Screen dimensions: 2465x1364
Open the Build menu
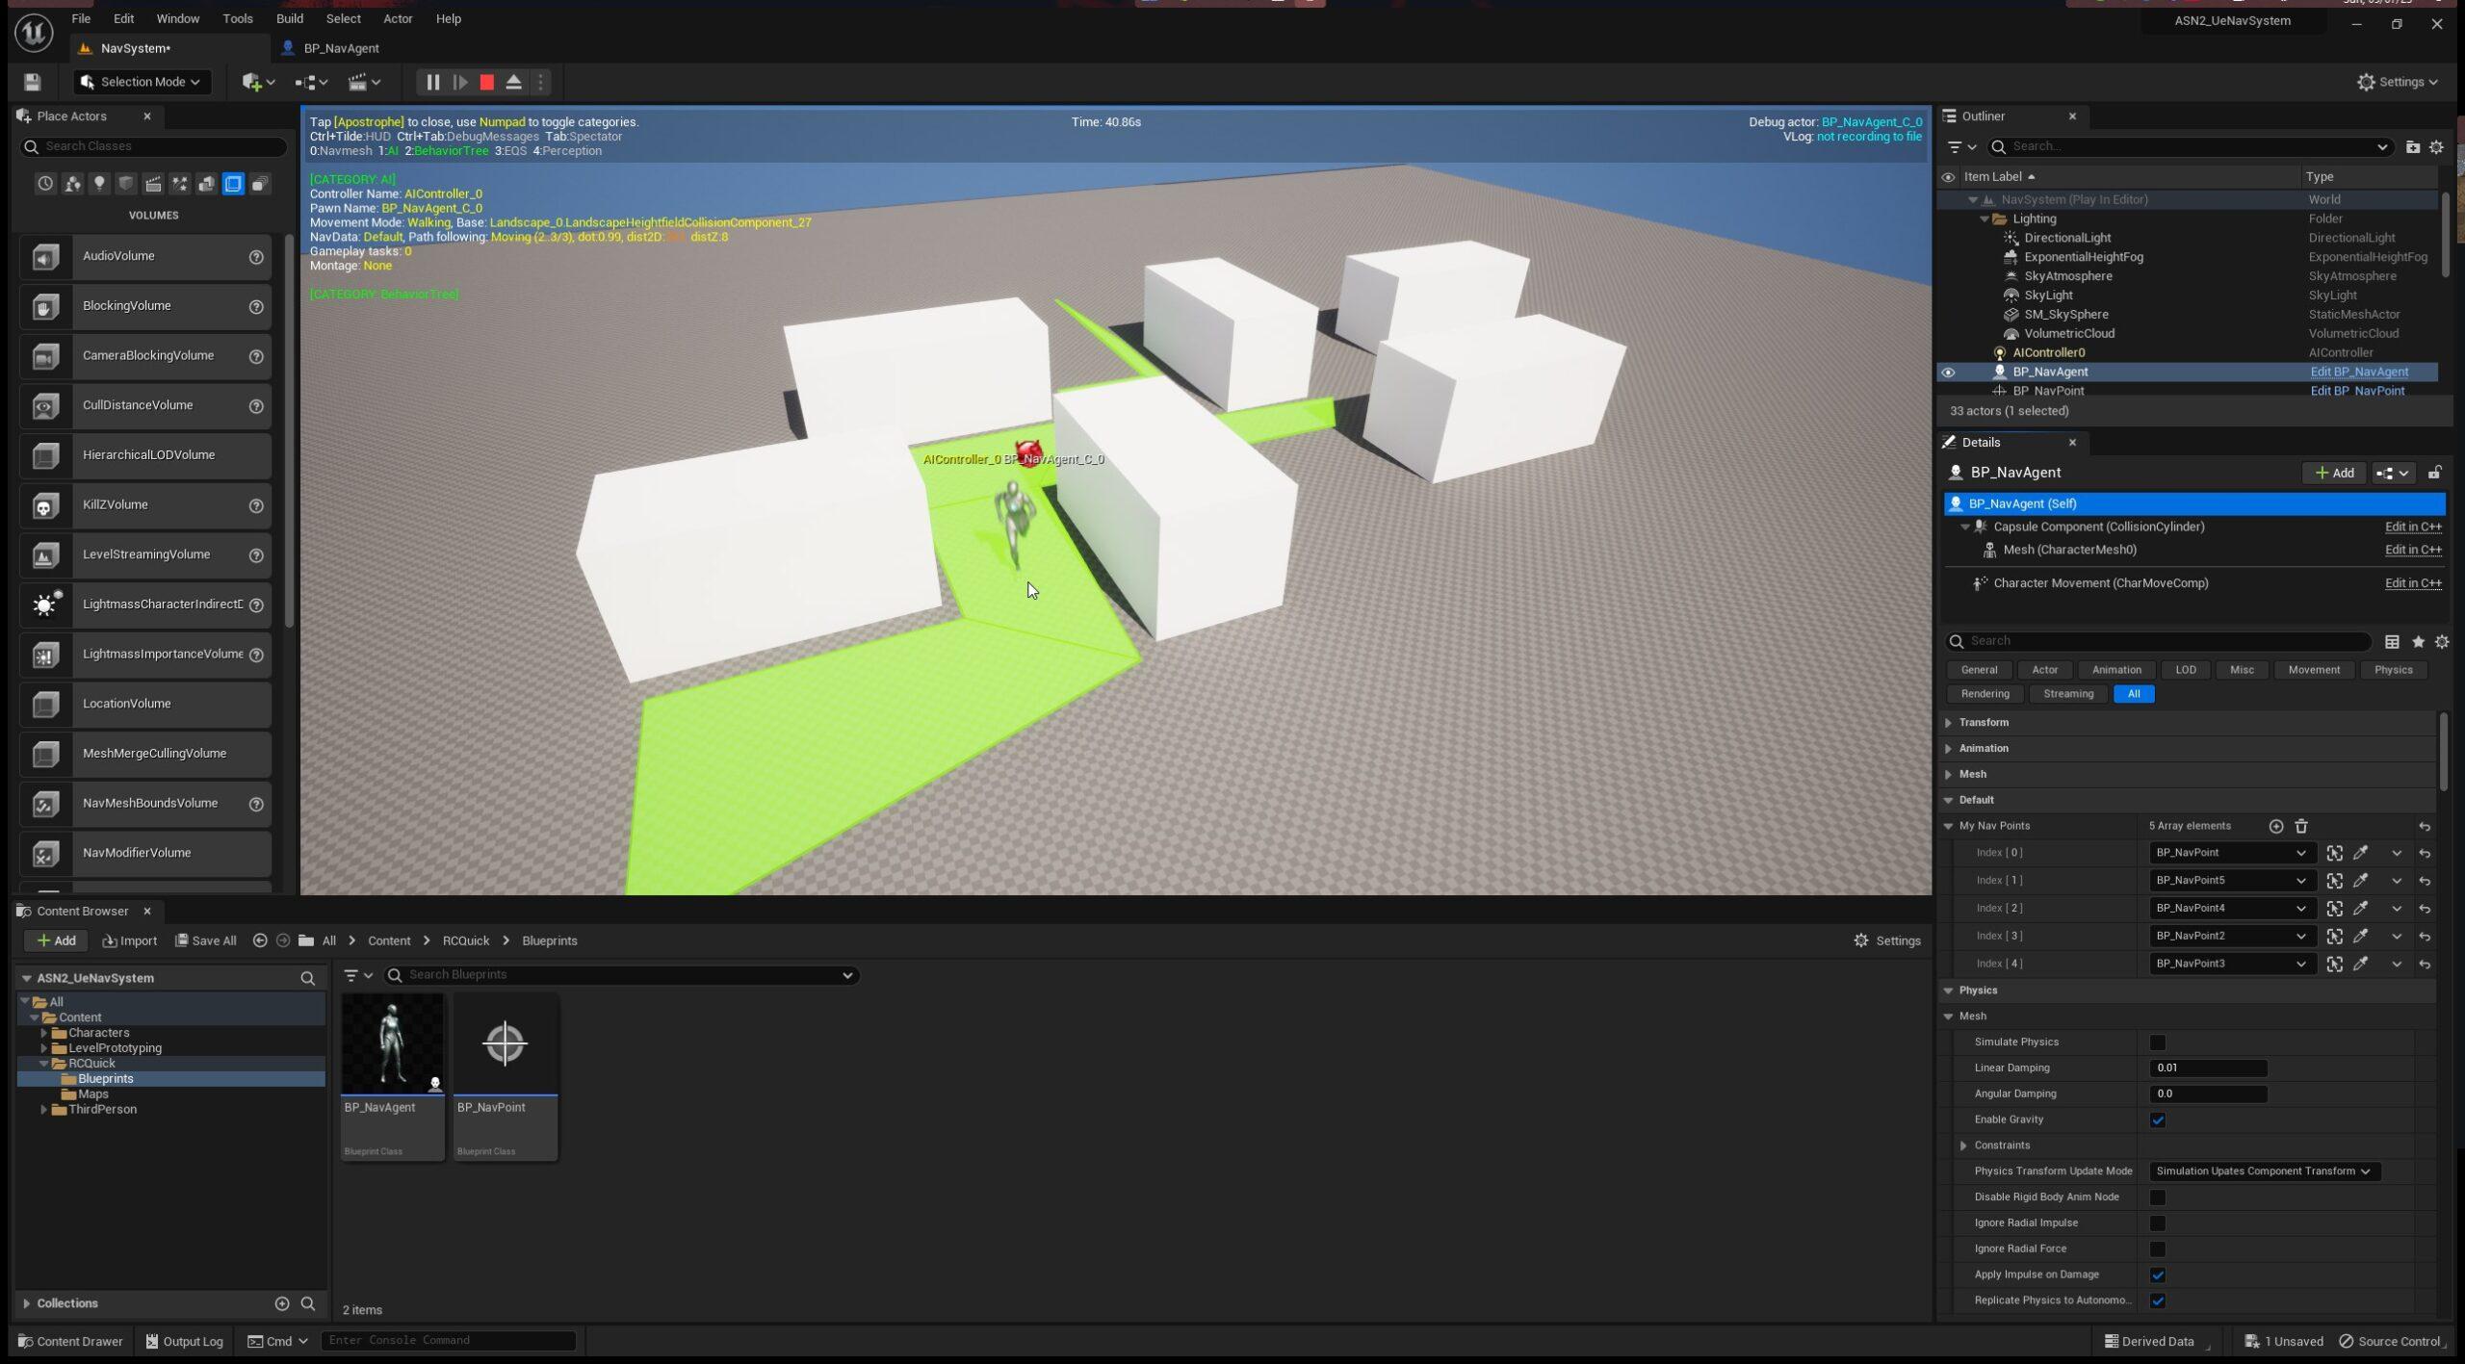pos(289,18)
